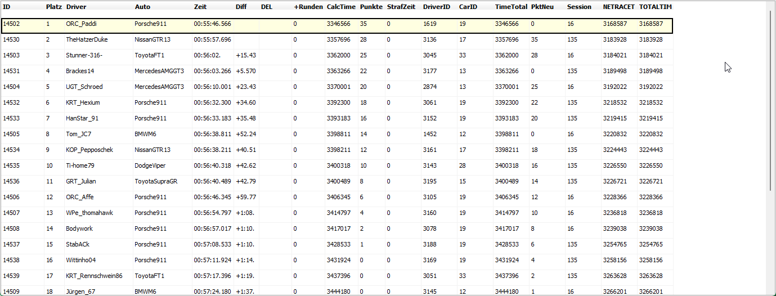The width and height of the screenshot is (776, 296).
Task: Sort by the Session column header
Action: tap(579, 7)
